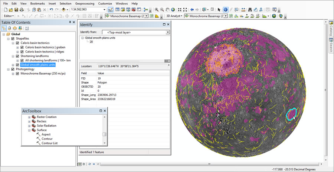The image size is (334, 172).
Task: Expand the Solar Radiation toolset
Action: (29, 126)
